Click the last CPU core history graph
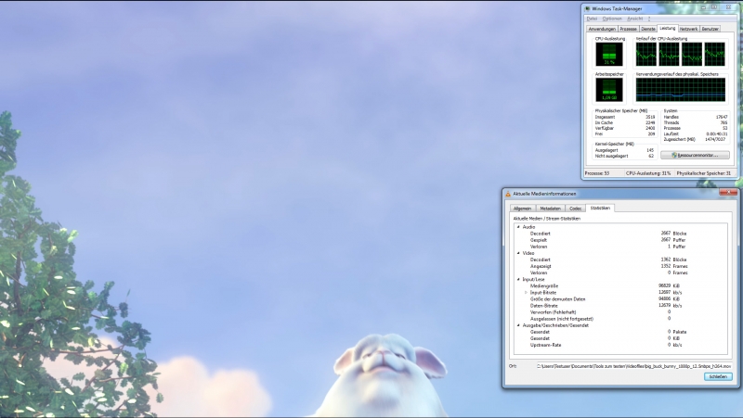Viewport: 743px width, 418px height. 714,54
